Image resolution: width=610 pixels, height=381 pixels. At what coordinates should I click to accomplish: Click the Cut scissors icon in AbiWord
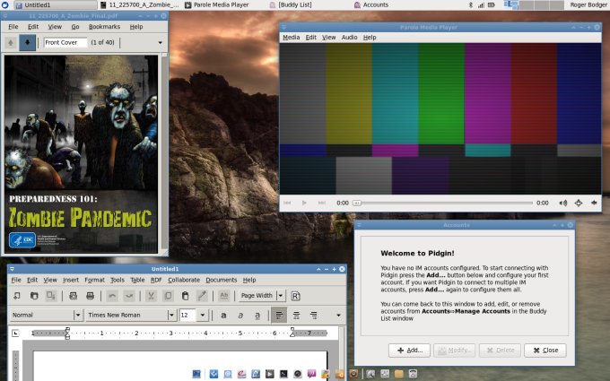(152, 296)
